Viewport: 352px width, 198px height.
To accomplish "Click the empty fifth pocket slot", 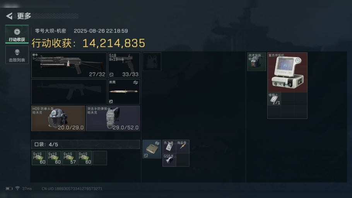I will [100, 158].
